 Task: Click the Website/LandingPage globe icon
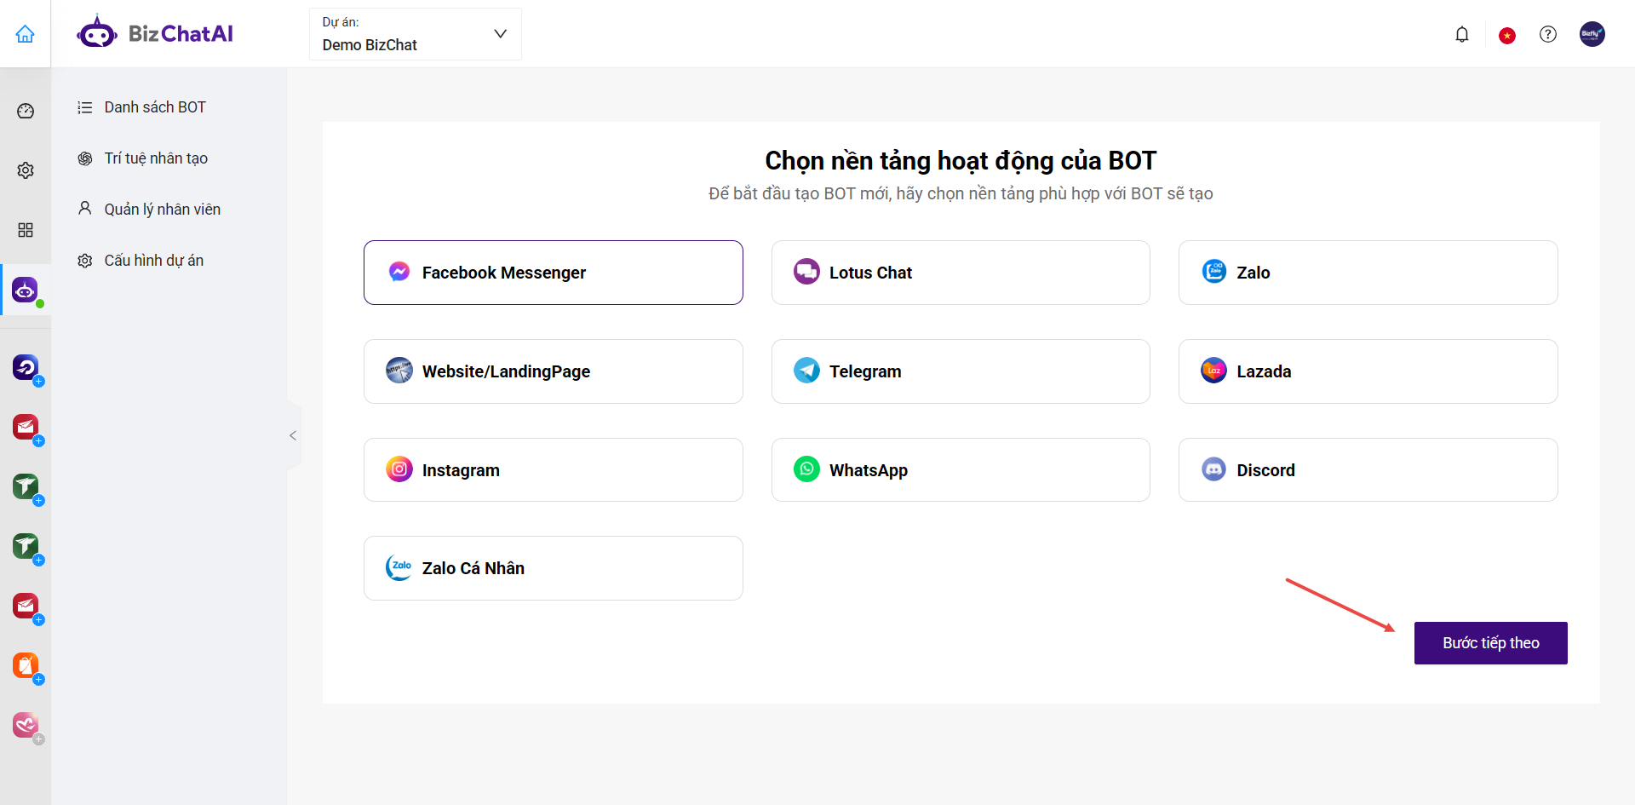click(x=399, y=371)
